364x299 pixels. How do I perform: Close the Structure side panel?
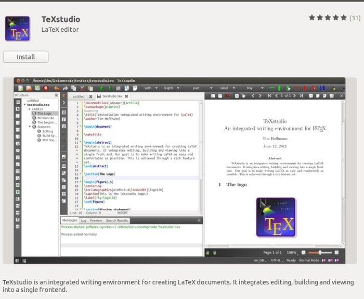pyautogui.click(x=56, y=95)
